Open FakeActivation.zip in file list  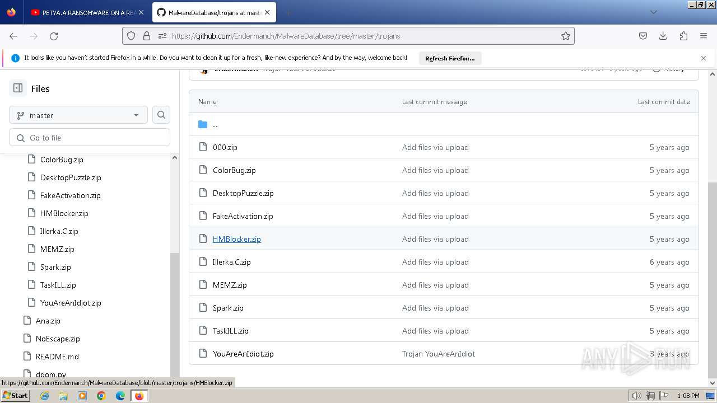(x=243, y=216)
